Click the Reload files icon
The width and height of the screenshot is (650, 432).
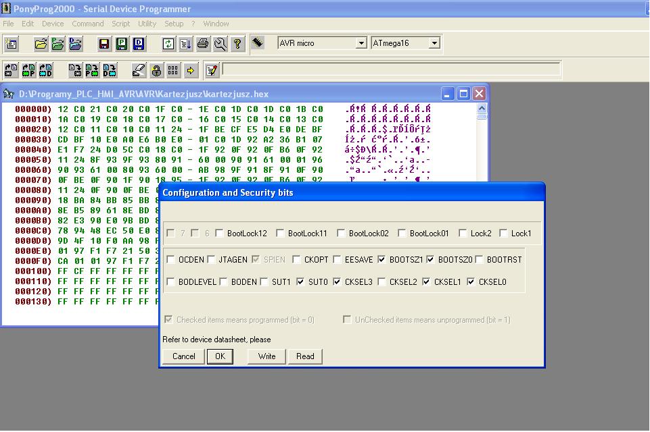[x=168, y=45]
